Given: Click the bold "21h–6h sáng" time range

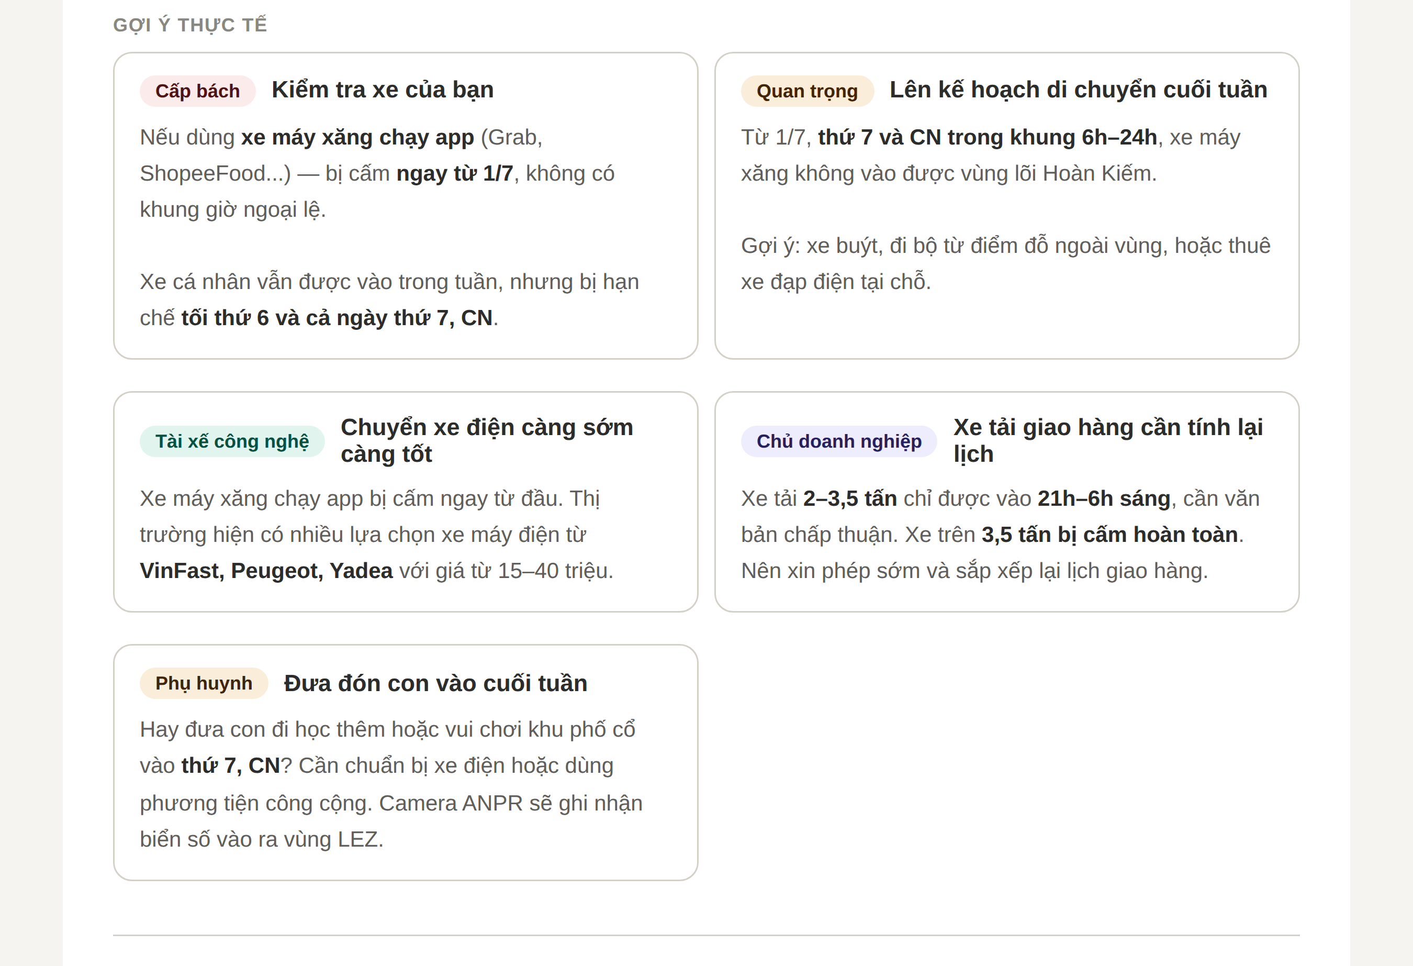Looking at the screenshot, I should pyautogui.click(x=1104, y=499).
